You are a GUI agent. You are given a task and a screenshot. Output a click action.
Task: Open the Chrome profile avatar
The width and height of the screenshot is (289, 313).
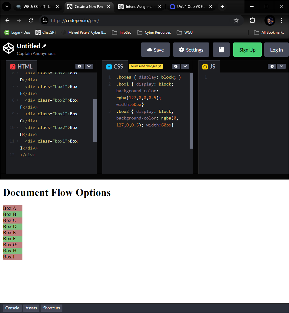(x=270, y=20)
